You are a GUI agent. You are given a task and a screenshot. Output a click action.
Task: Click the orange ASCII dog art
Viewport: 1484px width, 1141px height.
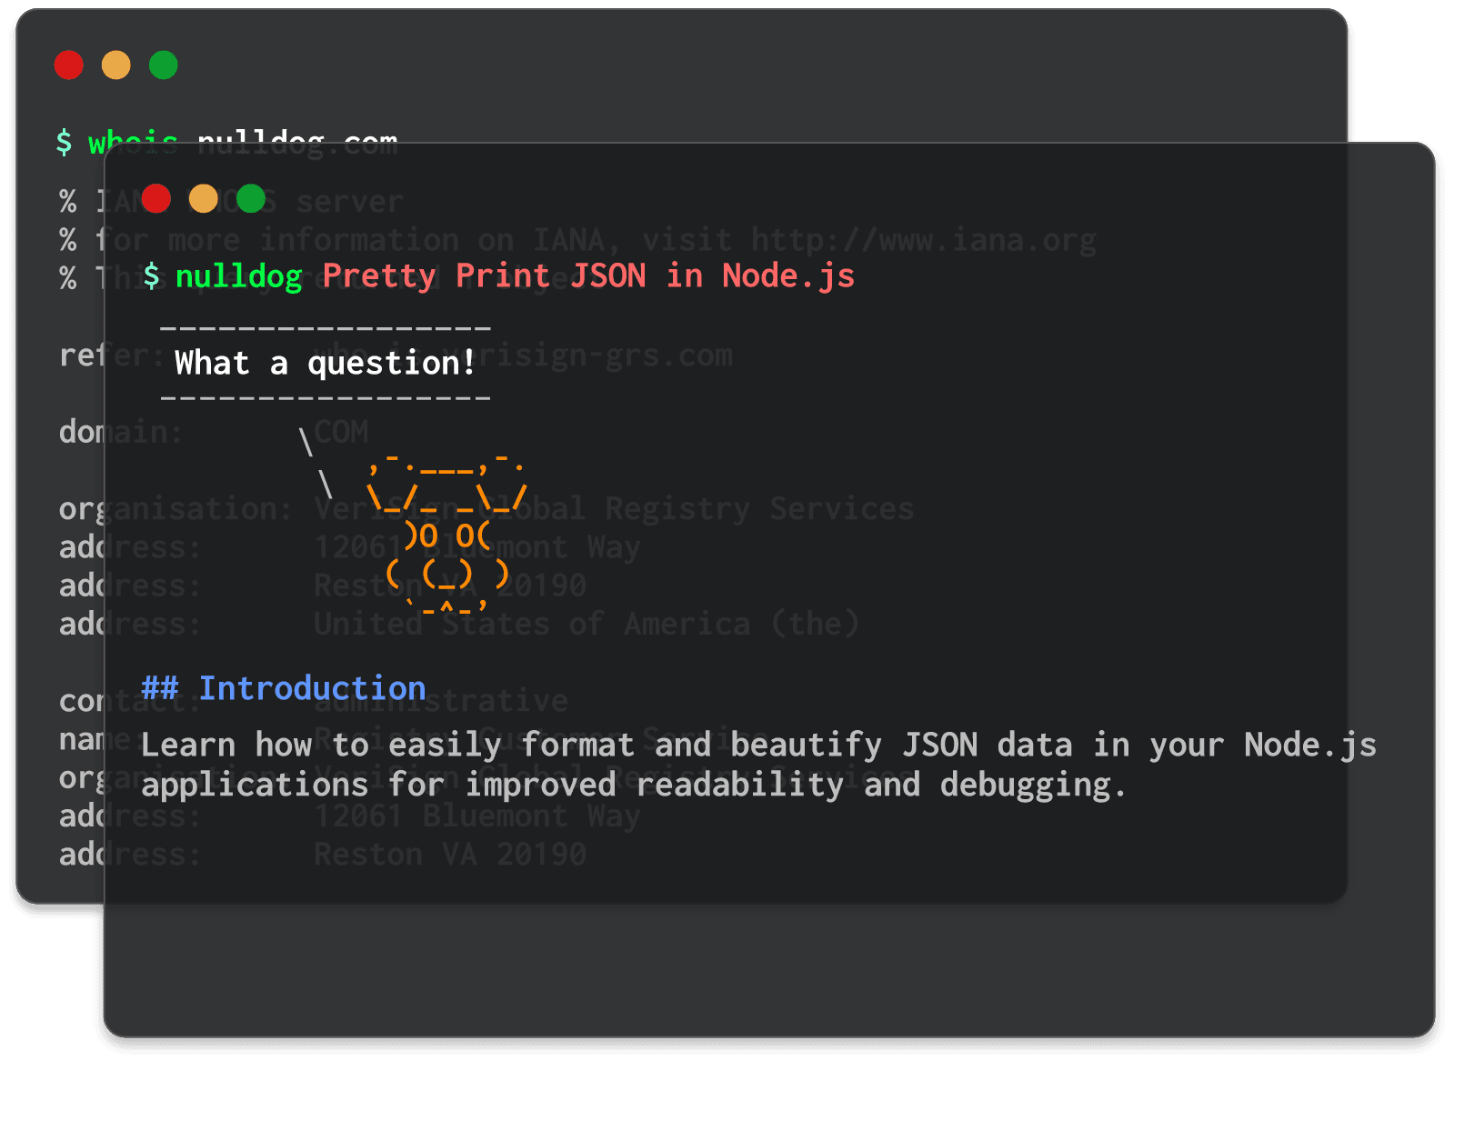(x=446, y=533)
